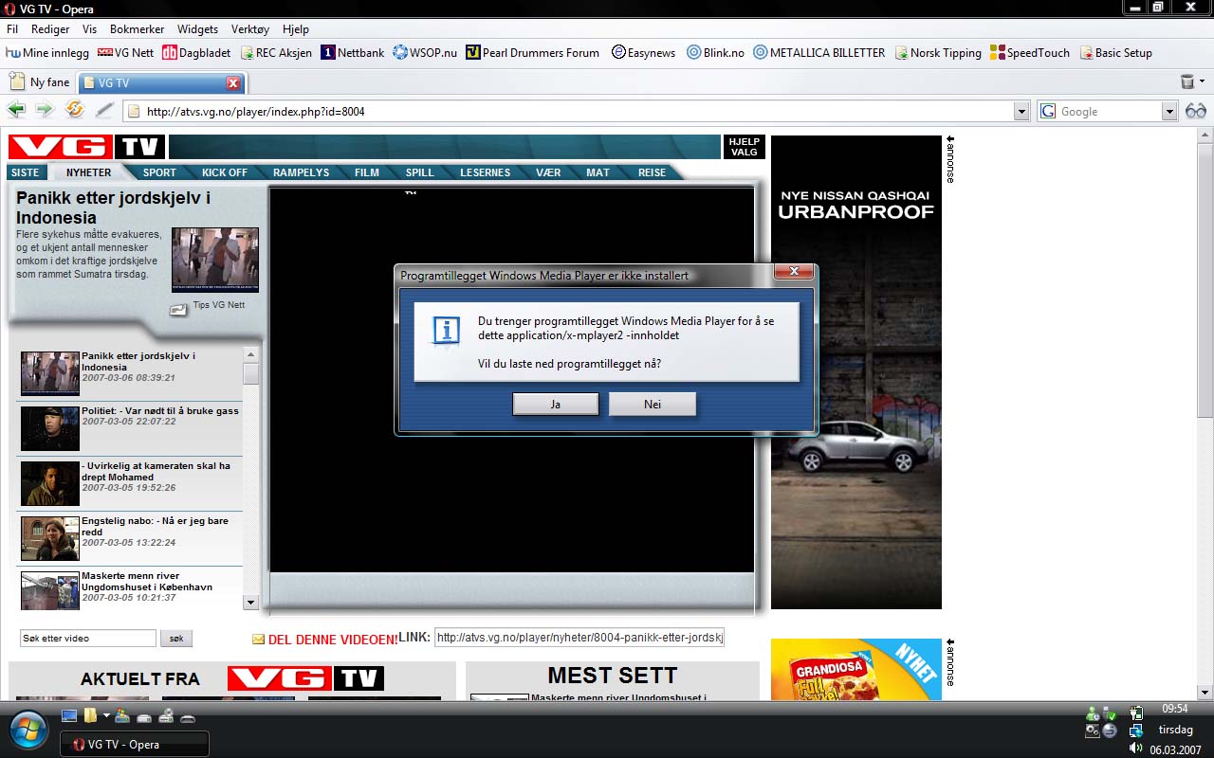This screenshot has width=1214, height=758.
Task: Click Ja to download the plugin
Action: click(x=556, y=405)
